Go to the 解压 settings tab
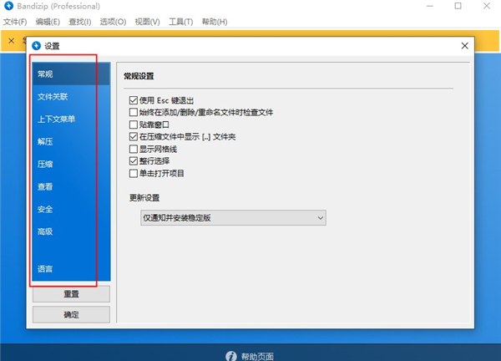Screen dimensions: 501x361 (x=71, y=141)
